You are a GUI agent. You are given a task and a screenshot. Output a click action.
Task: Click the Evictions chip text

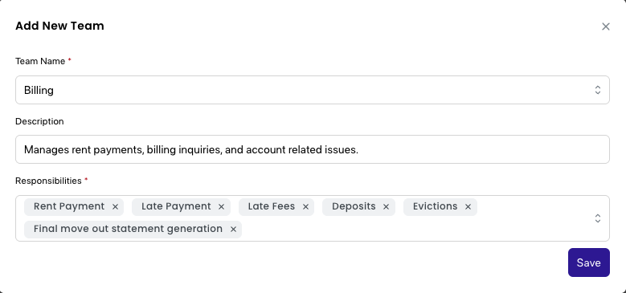pos(436,206)
